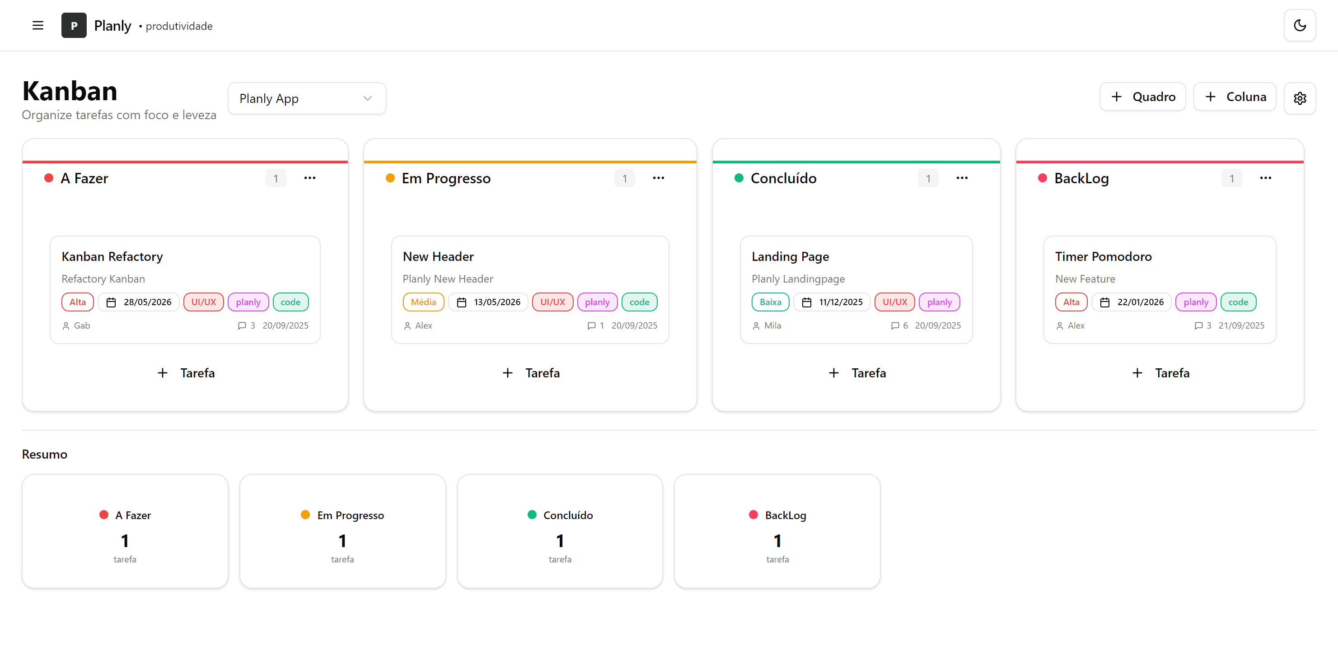Open A Fazer column options menu

[x=309, y=178]
